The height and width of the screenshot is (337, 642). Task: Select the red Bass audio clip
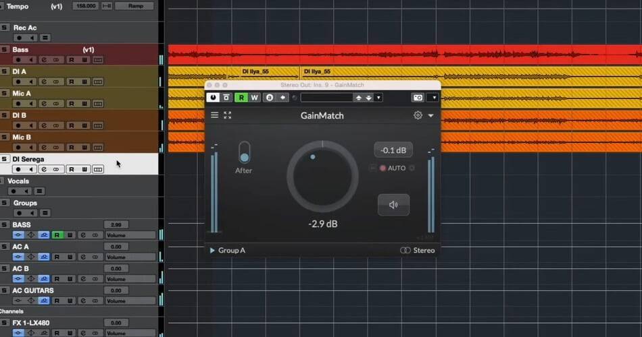[405, 55]
